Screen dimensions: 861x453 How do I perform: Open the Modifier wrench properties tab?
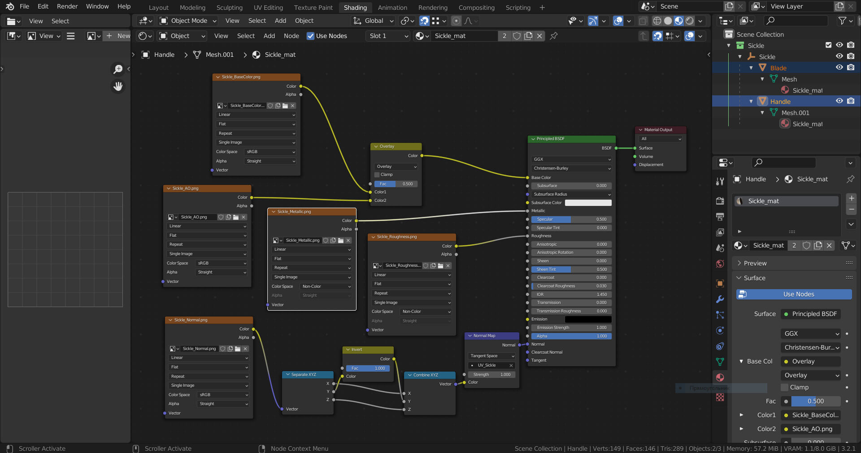720,299
